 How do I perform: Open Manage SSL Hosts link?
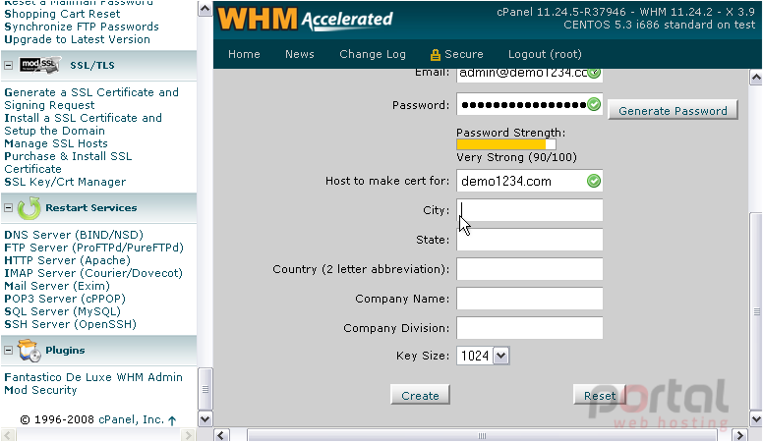(56, 143)
